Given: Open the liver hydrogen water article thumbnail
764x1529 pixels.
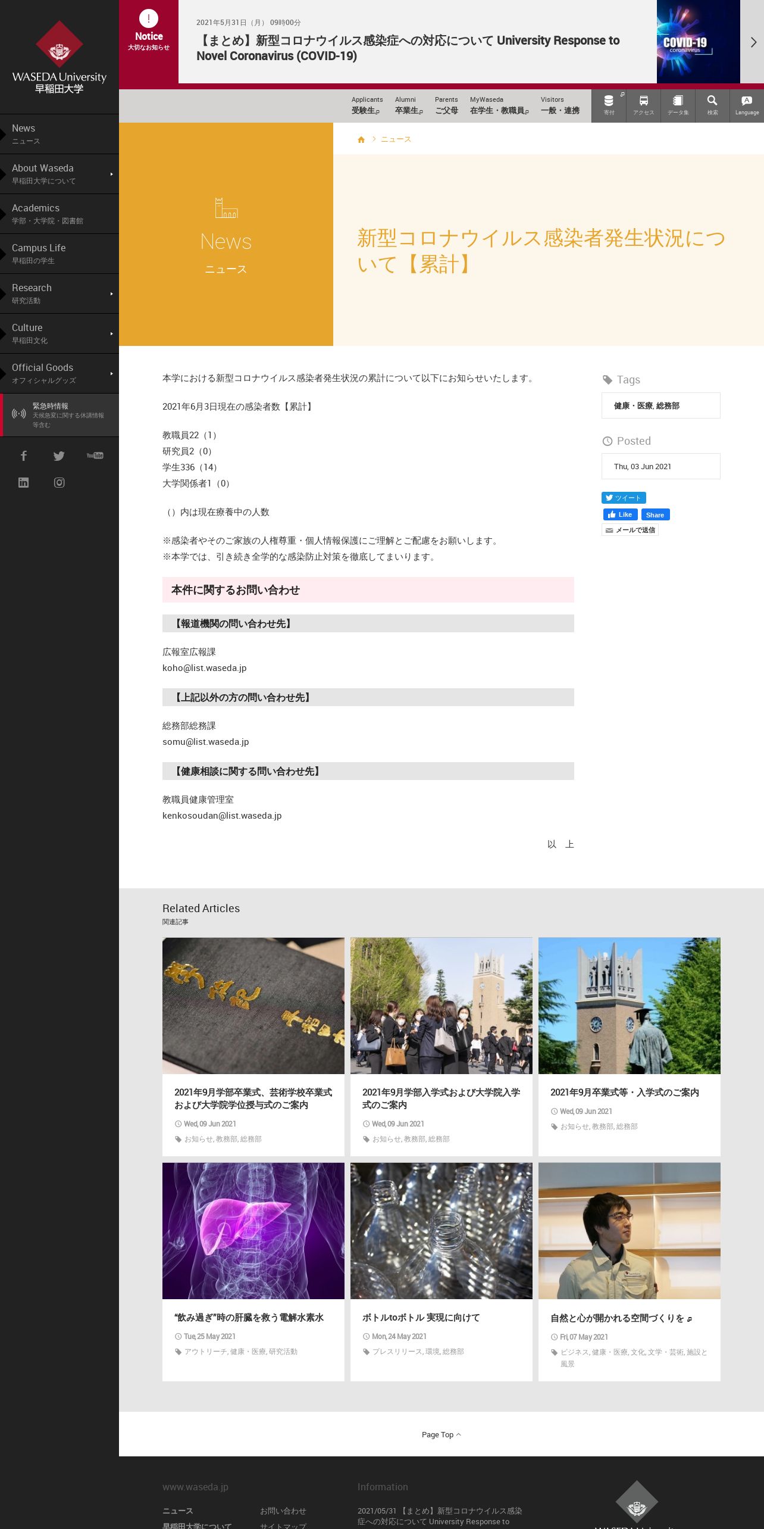Looking at the screenshot, I should [253, 1231].
